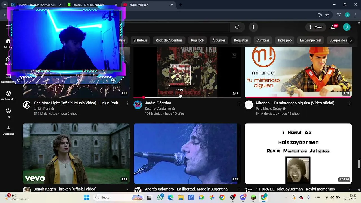
Task: Open 1 HORA DE HolaSoyGerman thumbnail
Action: click(298, 154)
